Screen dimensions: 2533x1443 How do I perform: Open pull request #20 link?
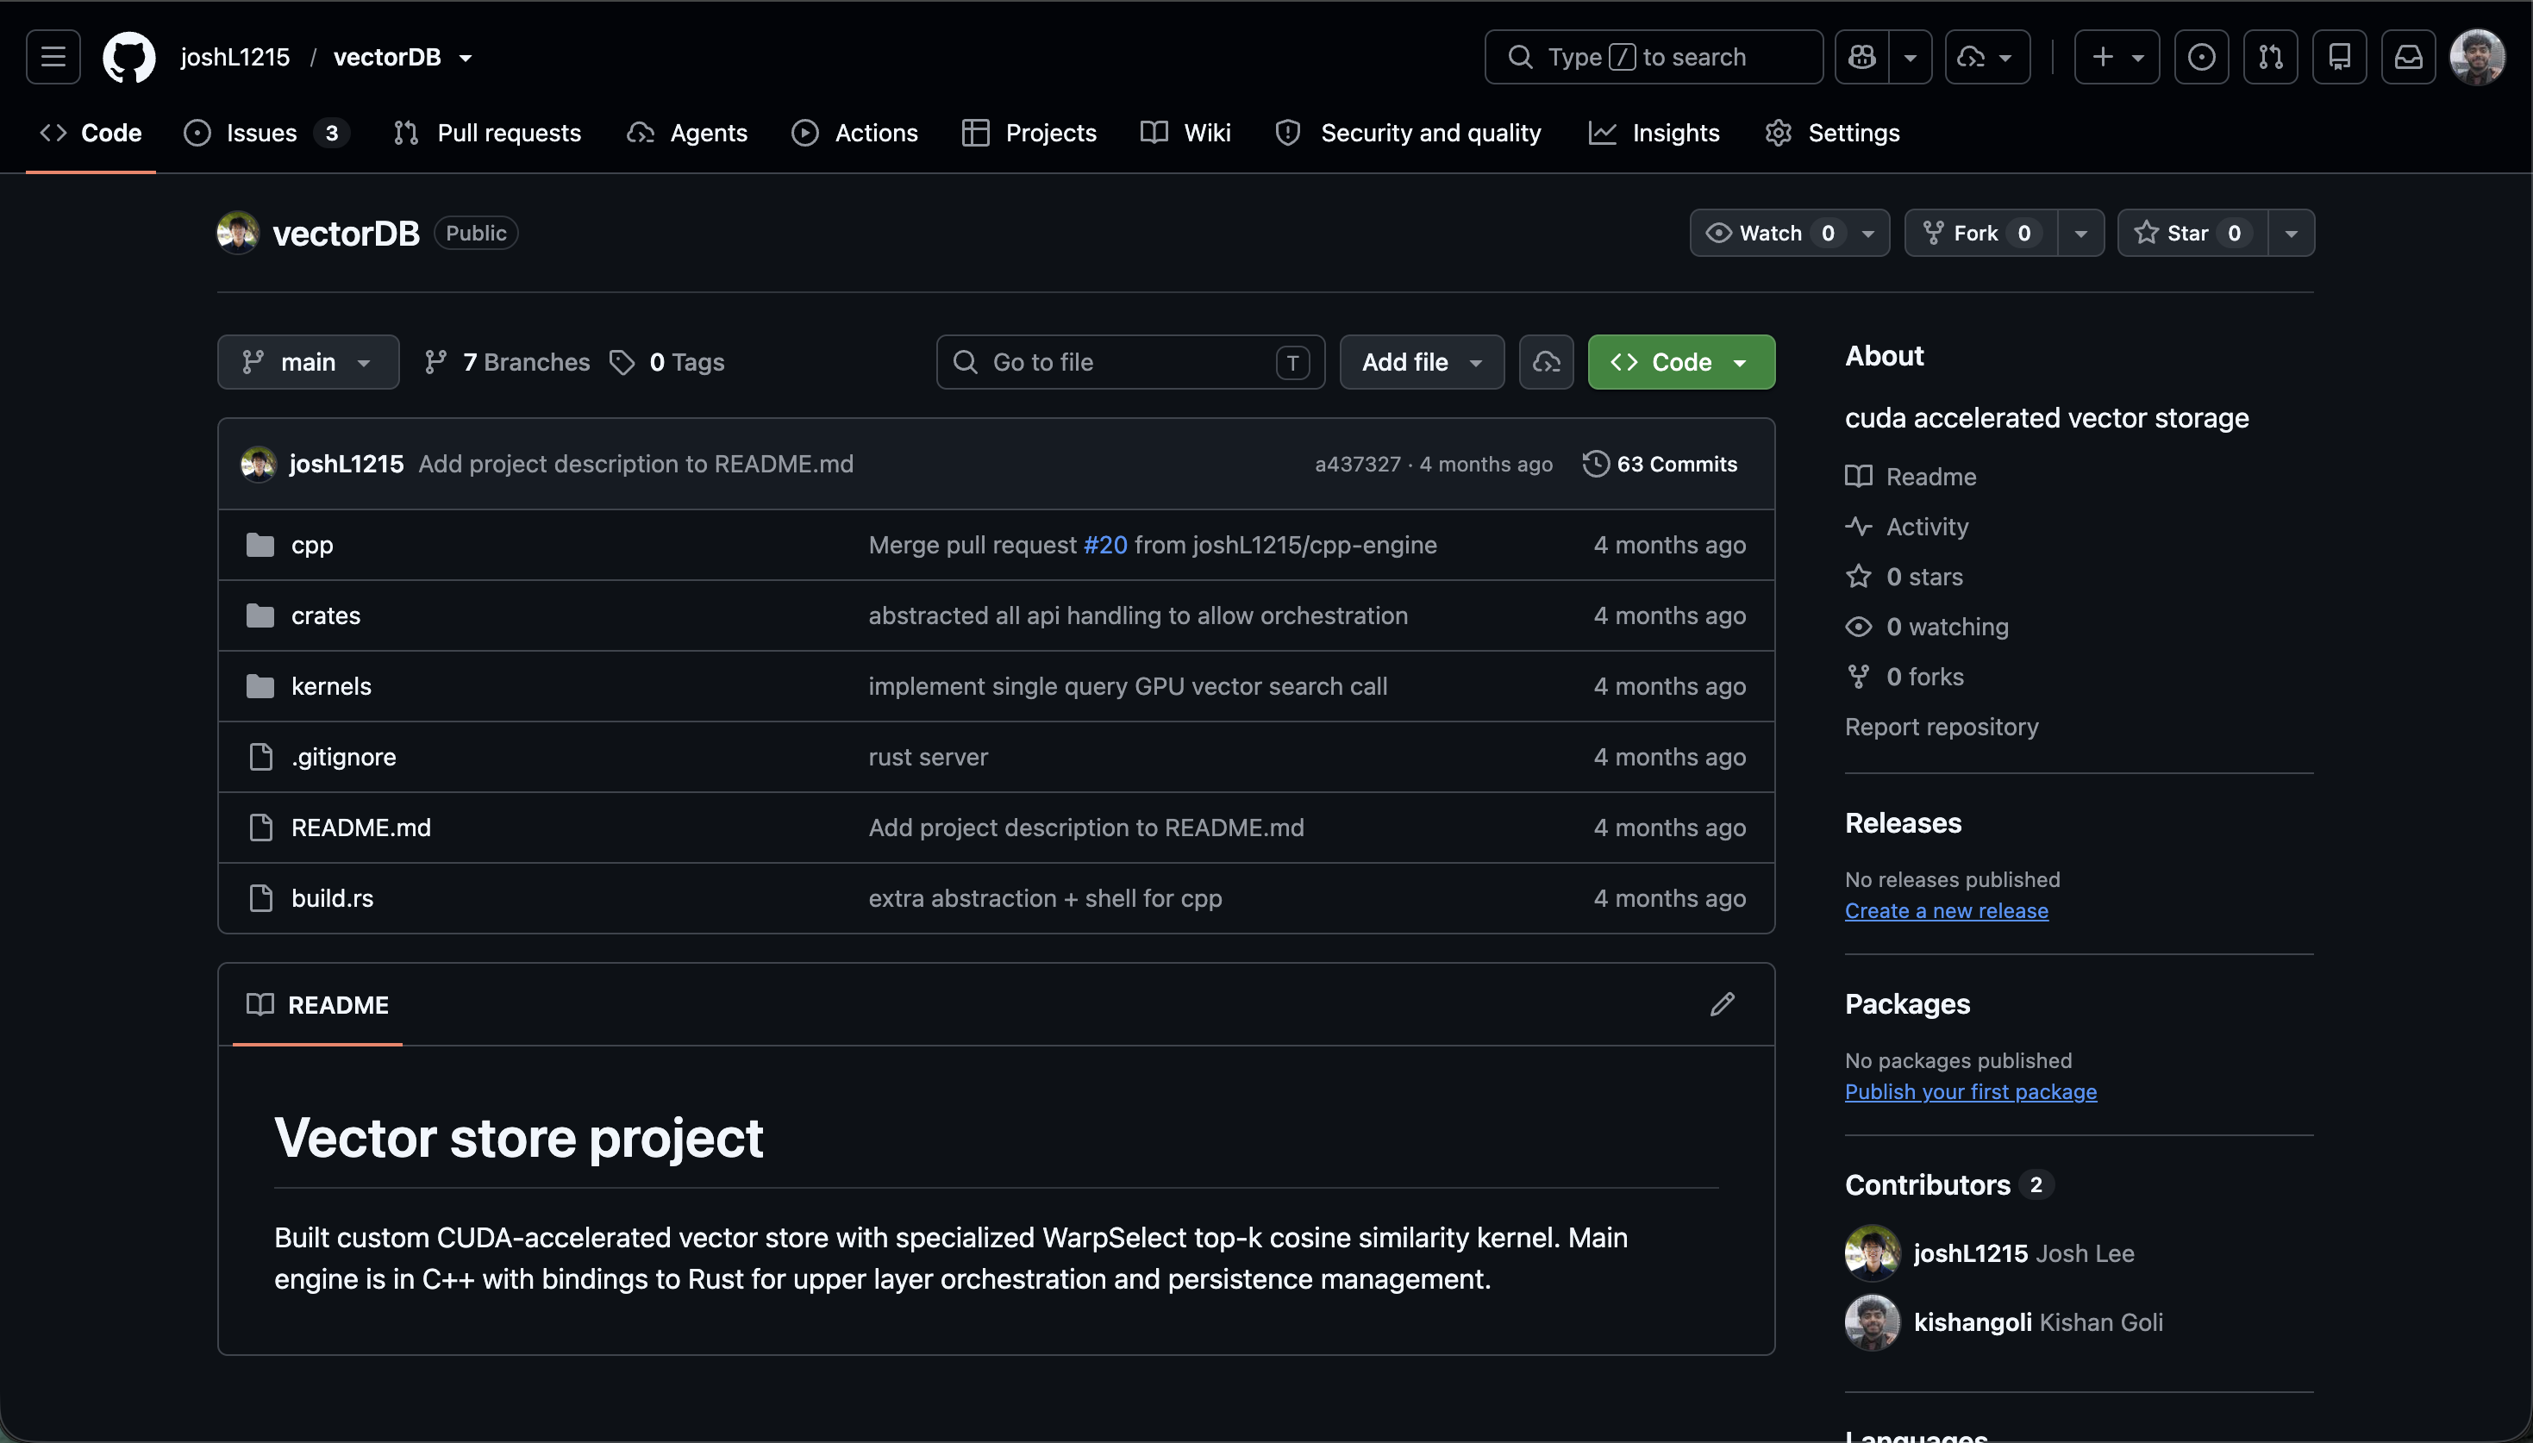click(1105, 544)
